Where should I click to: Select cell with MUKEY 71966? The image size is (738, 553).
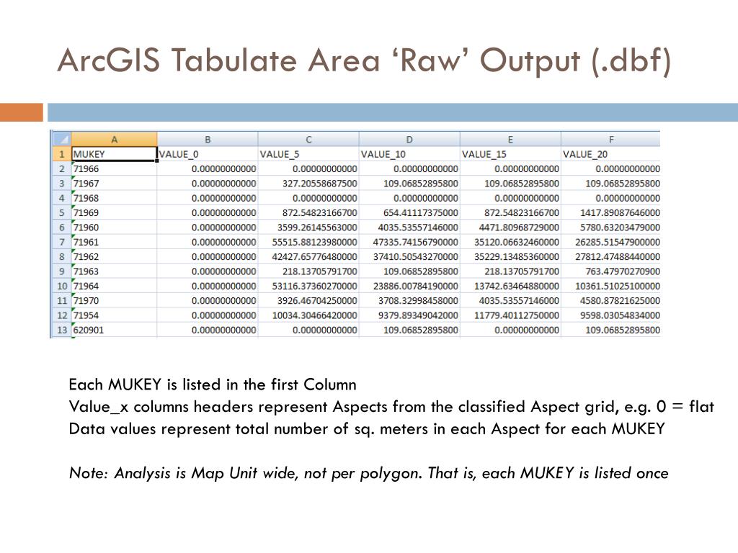114,168
